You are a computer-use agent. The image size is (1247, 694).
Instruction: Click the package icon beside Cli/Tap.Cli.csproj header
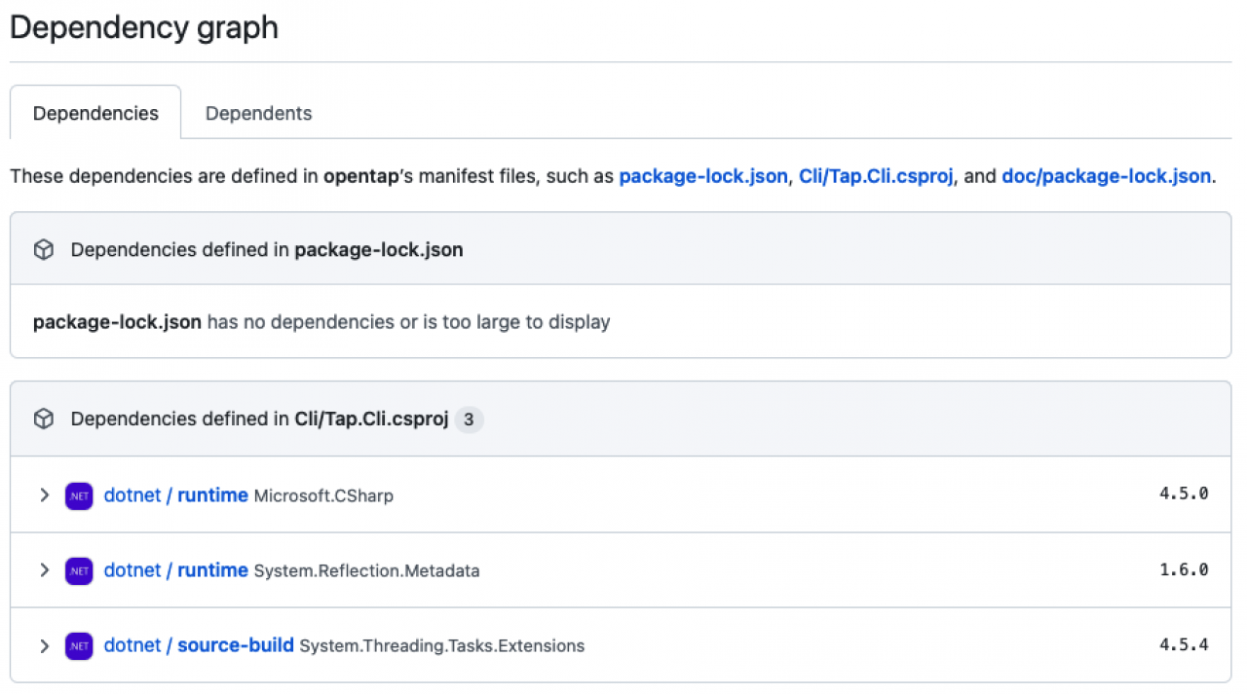(x=43, y=420)
